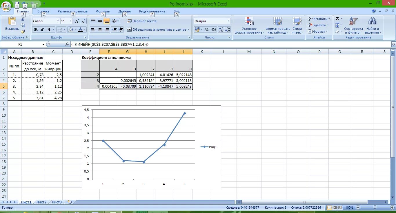396x213 pixels.
Task: Open Conditional Formatting (Условное форматирование)
Action: 249,25
